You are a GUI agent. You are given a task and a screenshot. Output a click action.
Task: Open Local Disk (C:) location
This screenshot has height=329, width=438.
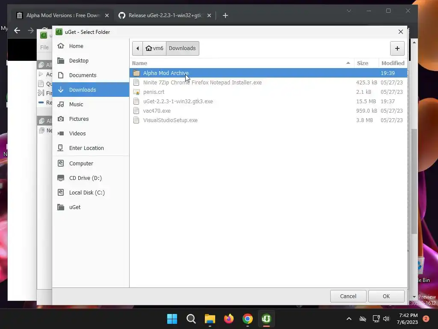coord(91,192)
